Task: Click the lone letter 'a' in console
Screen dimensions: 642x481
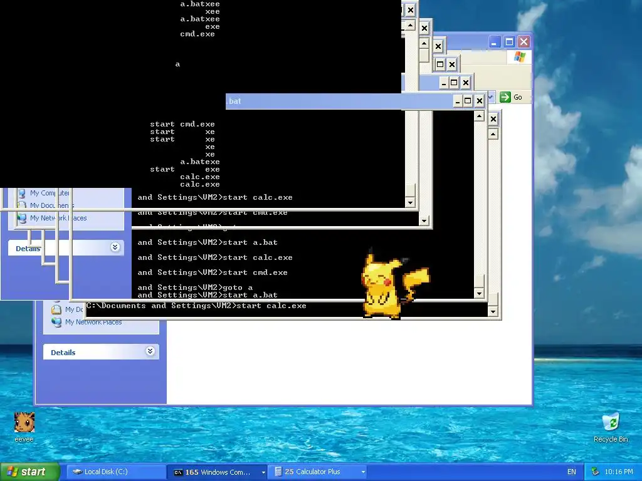Action: 177,65
